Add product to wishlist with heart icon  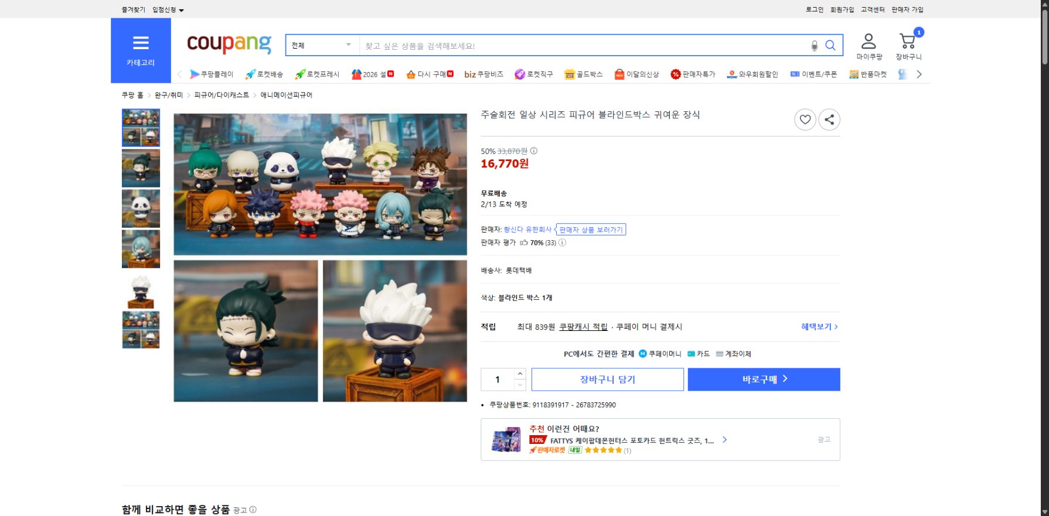805,119
